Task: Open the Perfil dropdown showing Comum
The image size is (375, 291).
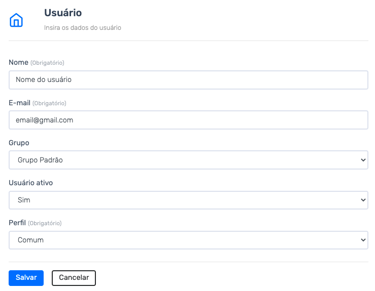Action: coord(188,240)
